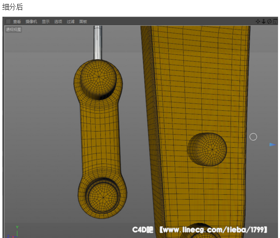Click the move camera (pan) icon

258,22
